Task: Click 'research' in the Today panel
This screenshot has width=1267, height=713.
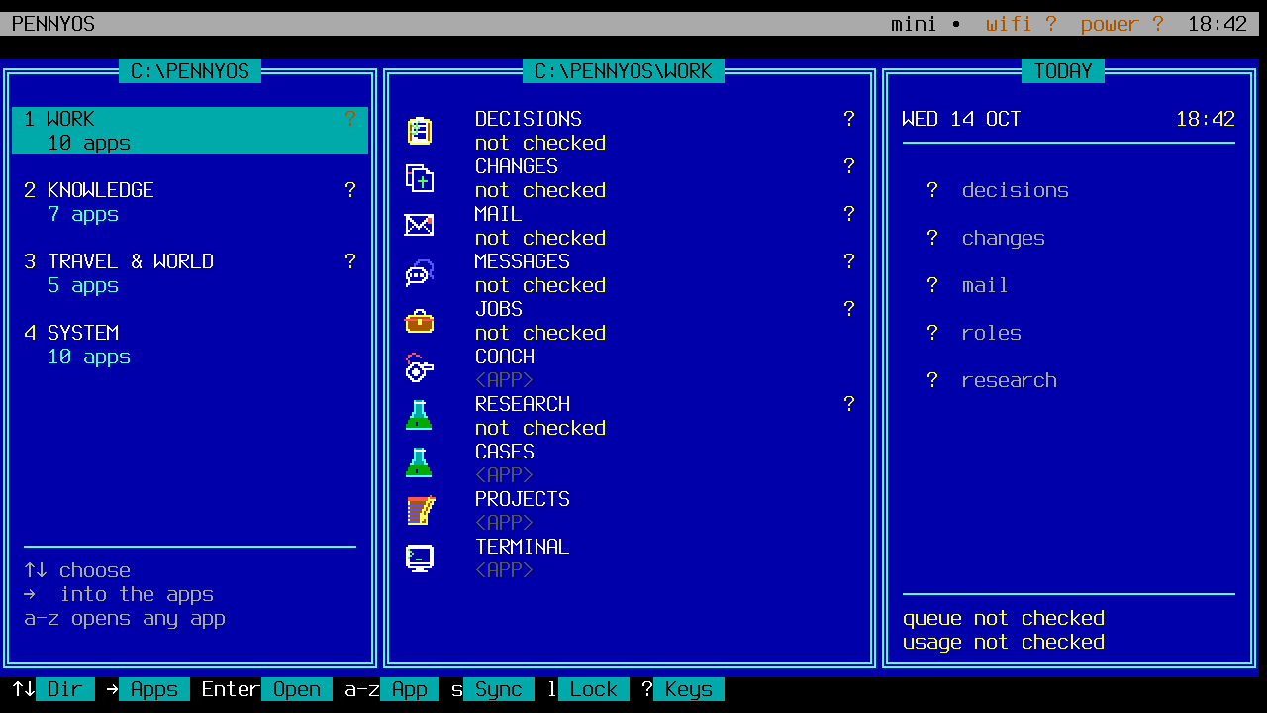Action: tap(1010, 380)
